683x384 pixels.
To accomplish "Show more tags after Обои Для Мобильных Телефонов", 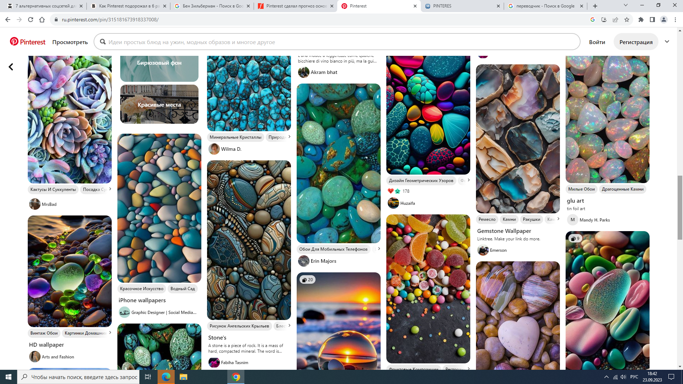I will [x=379, y=249].
